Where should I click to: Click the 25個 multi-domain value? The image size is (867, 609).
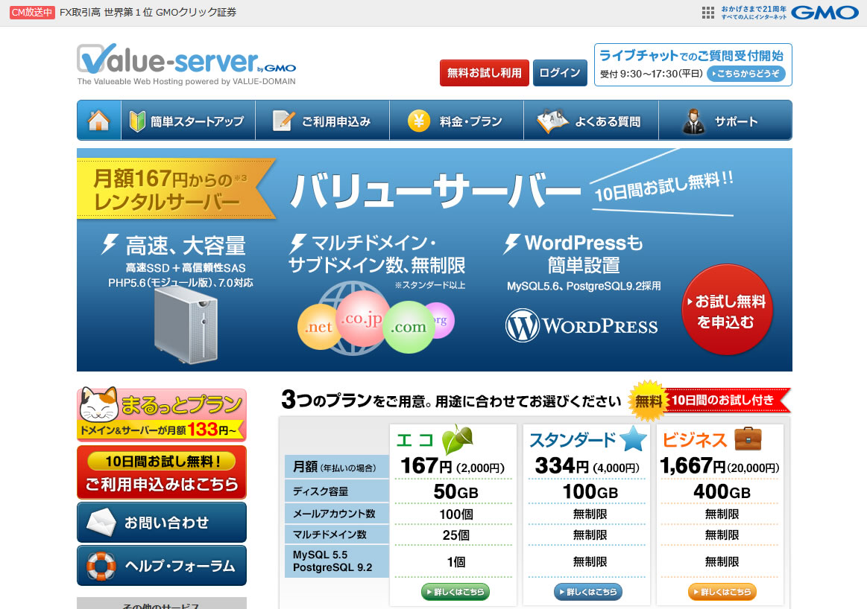(456, 535)
